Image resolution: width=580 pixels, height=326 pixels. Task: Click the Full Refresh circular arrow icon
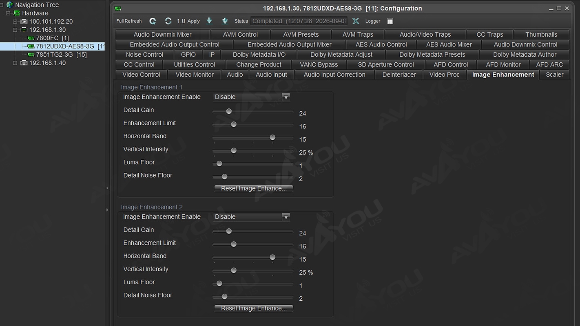(153, 21)
